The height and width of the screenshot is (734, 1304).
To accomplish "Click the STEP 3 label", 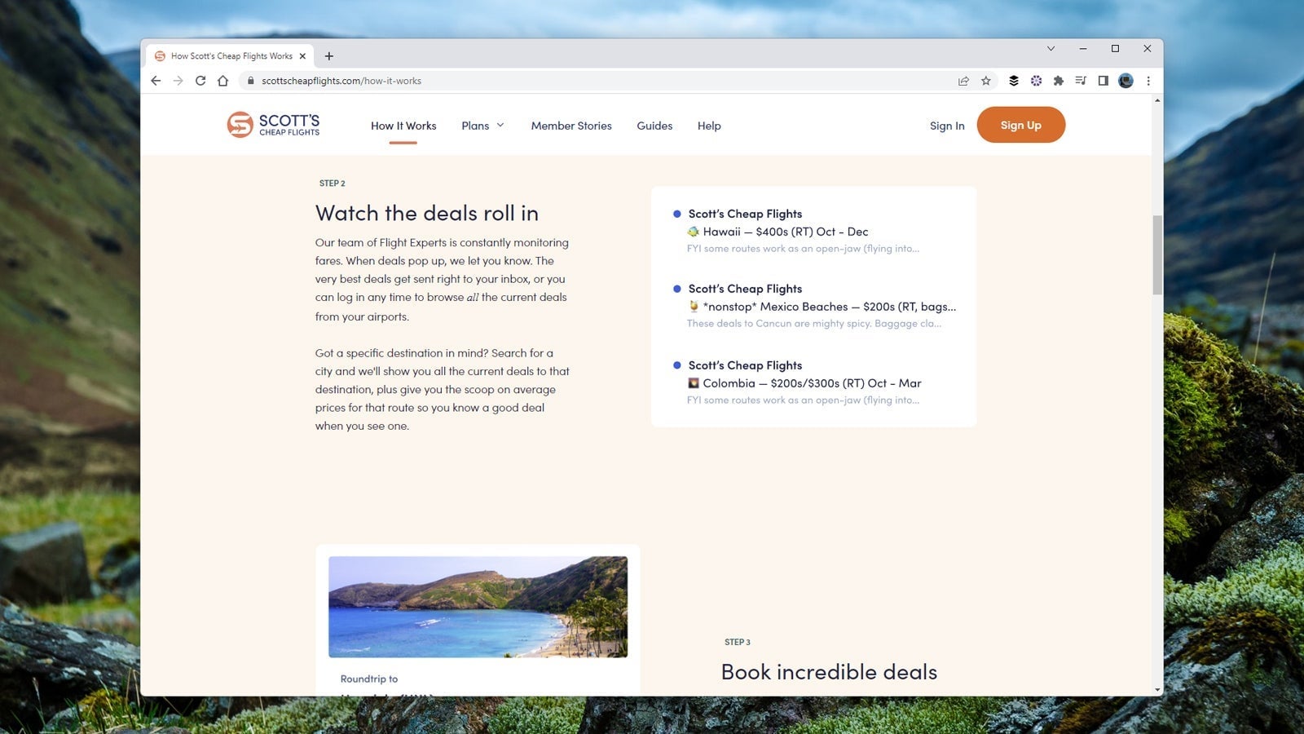I will (x=738, y=642).
